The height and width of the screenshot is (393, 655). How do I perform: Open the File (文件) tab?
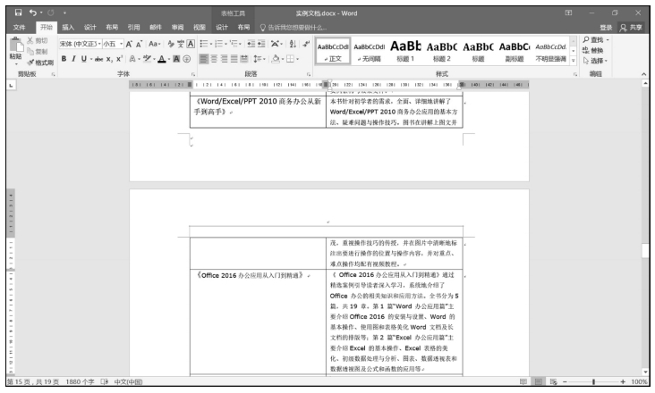coord(19,28)
